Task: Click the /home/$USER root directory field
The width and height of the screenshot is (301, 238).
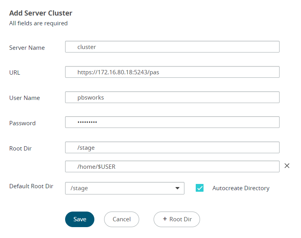Action: [172, 166]
